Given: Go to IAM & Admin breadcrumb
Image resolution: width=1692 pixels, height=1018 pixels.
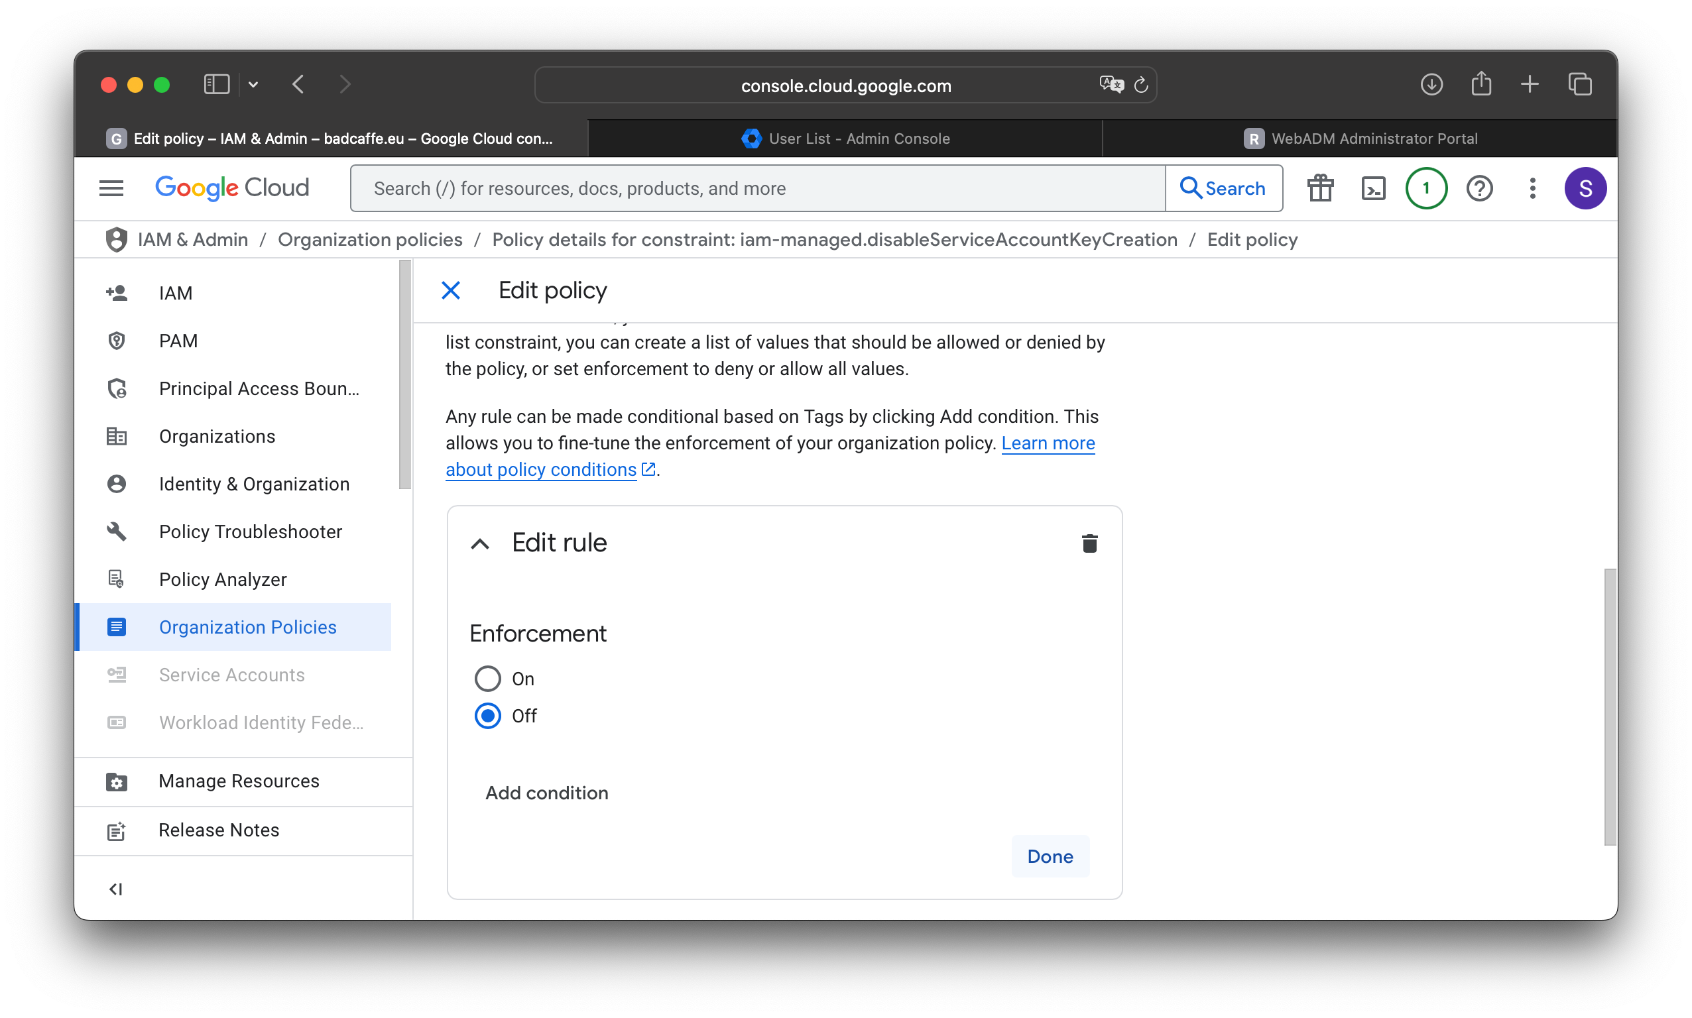Looking at the screenshot, I should click(x=193, y=239).
